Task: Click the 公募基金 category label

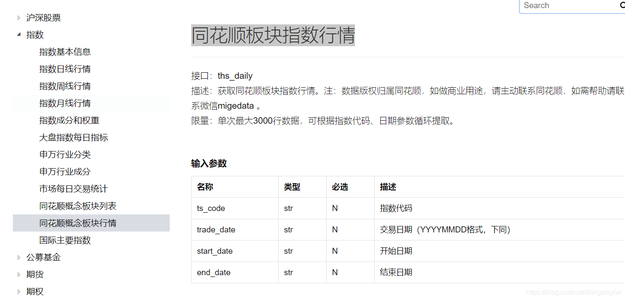Action: pos(43,257)
